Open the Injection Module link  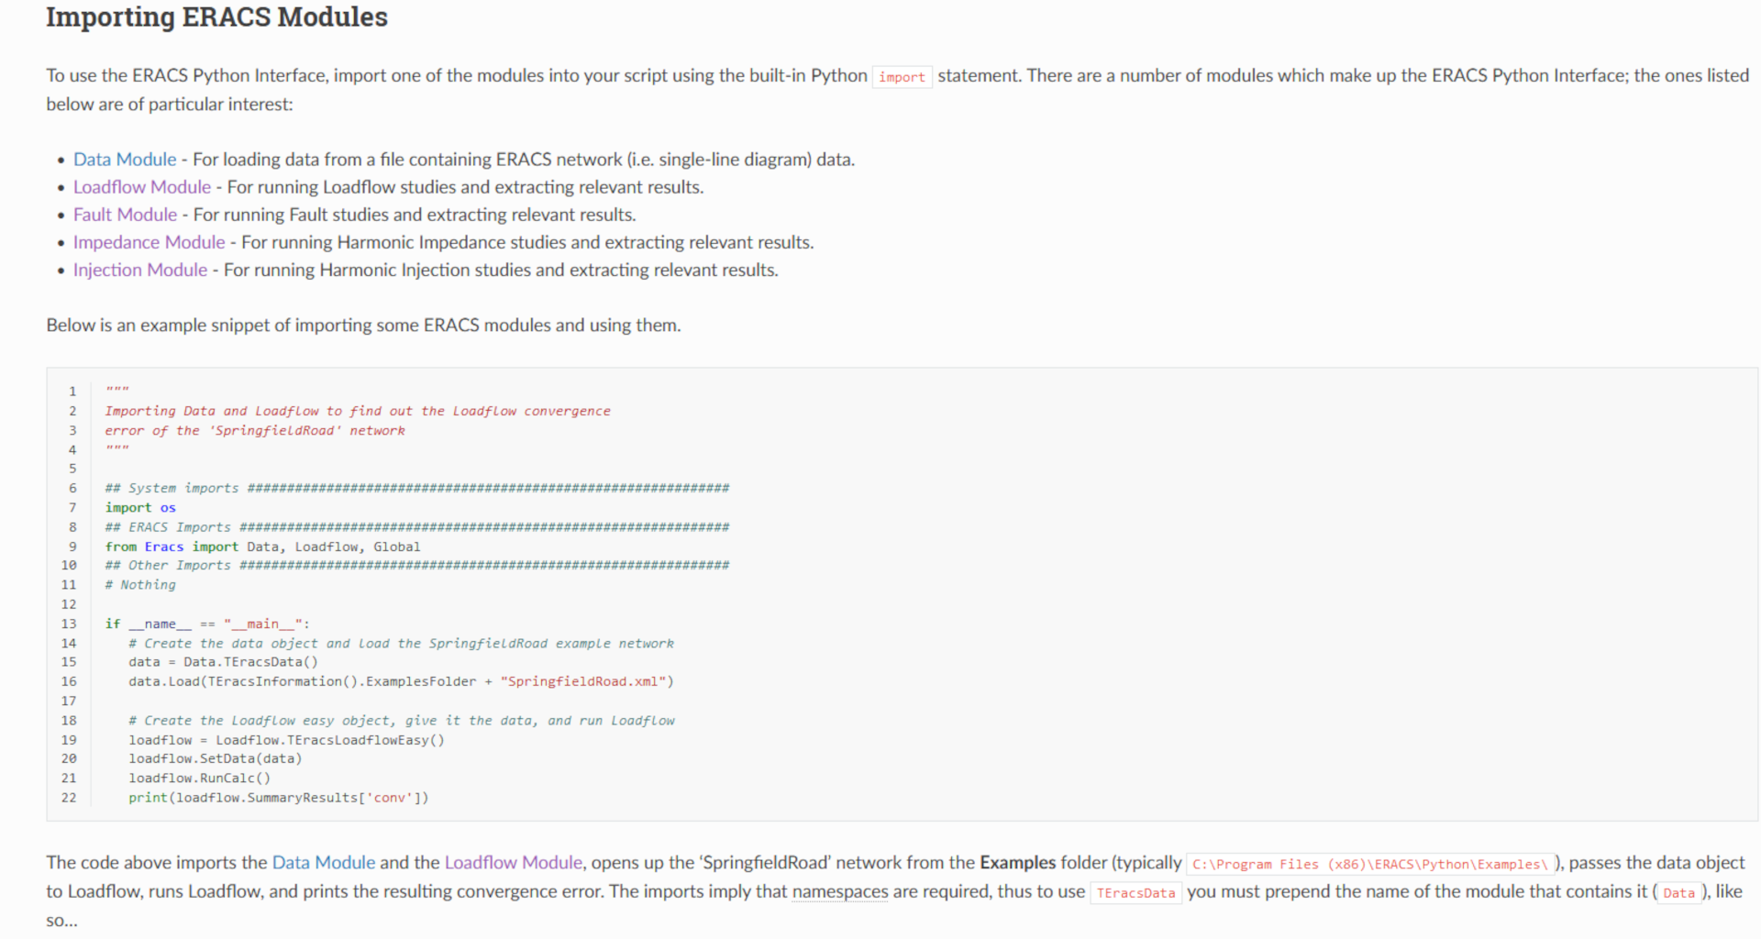coord(139,270)
